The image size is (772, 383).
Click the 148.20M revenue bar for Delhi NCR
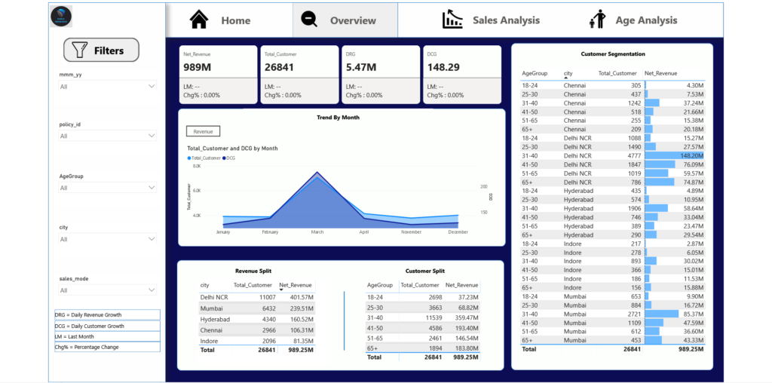(x=675, y=155)
